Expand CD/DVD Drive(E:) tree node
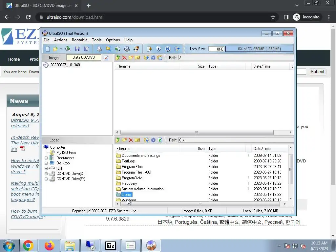336x252 pixels. pos(46,179)
